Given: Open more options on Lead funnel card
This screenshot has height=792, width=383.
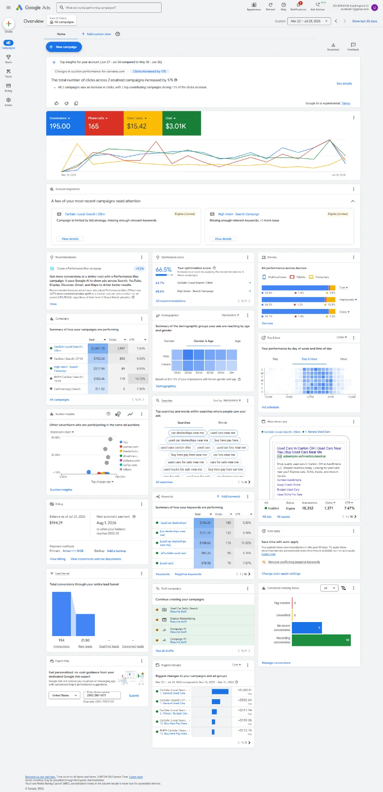Looking at the screenshot, I should click(x=141, y=573).
